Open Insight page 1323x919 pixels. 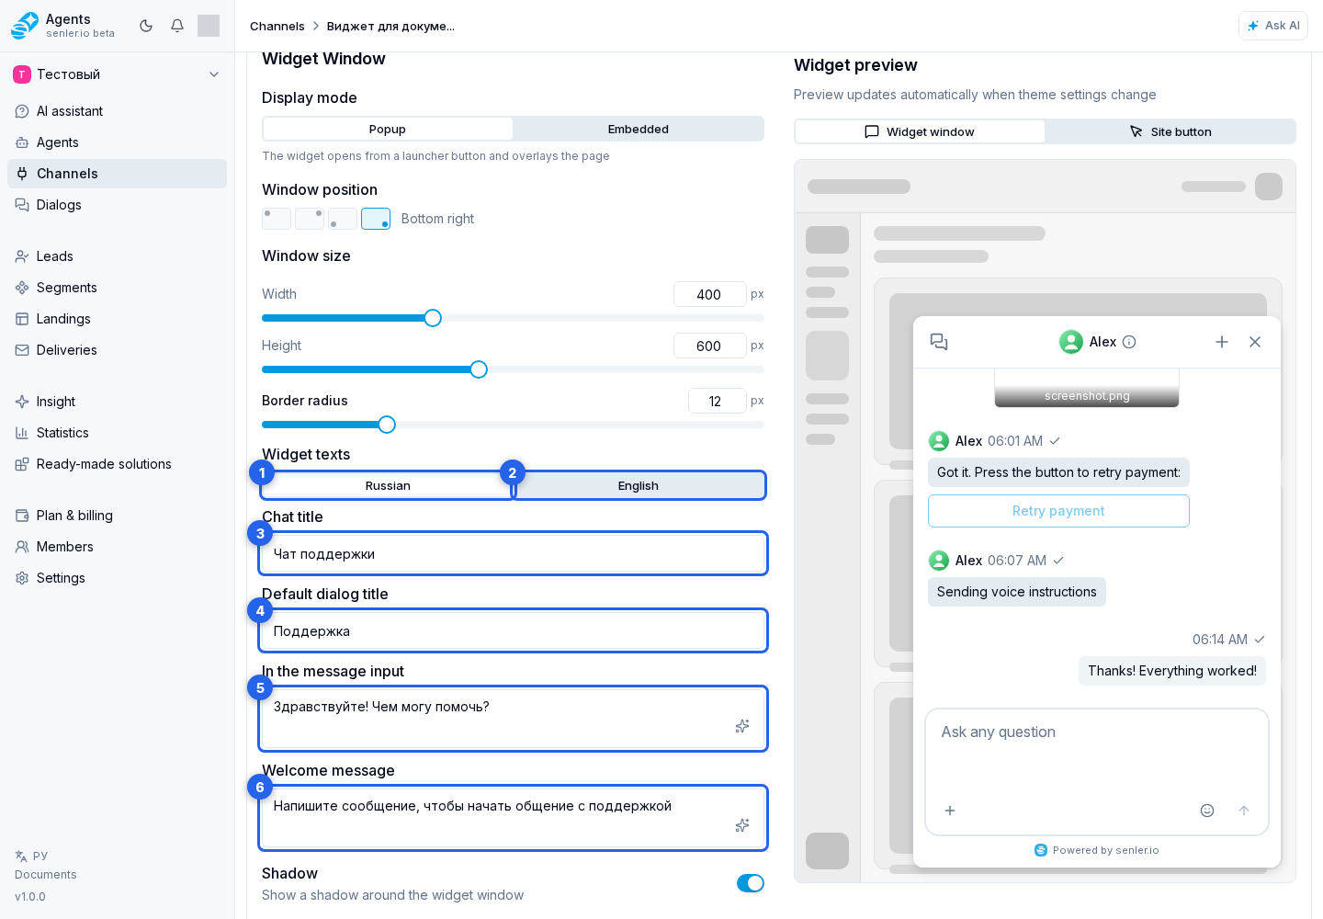click(117, 402)
